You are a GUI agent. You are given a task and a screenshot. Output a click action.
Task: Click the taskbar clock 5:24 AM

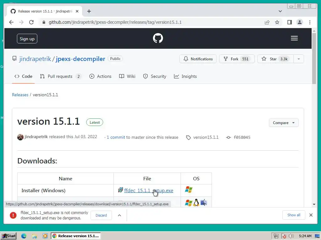tap(305, 236)
